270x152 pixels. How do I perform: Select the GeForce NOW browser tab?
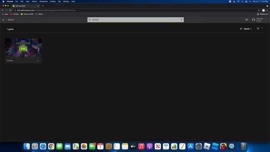26,6
